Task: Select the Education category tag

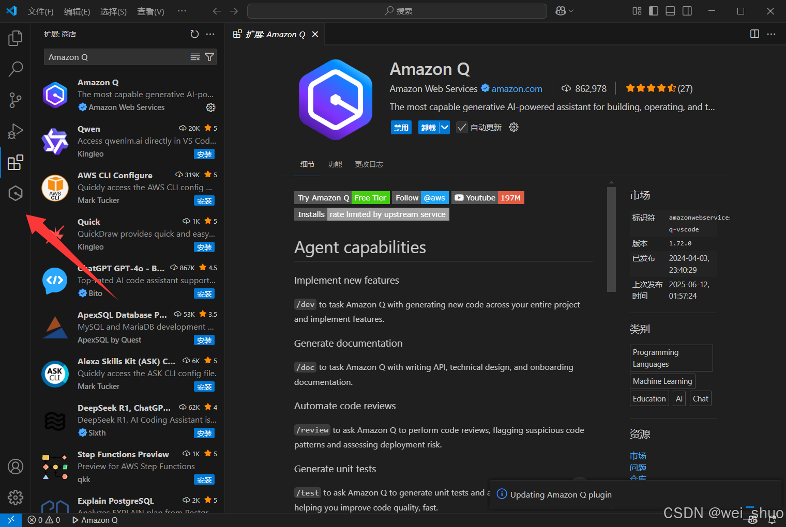Action: [x=649, y=399]
